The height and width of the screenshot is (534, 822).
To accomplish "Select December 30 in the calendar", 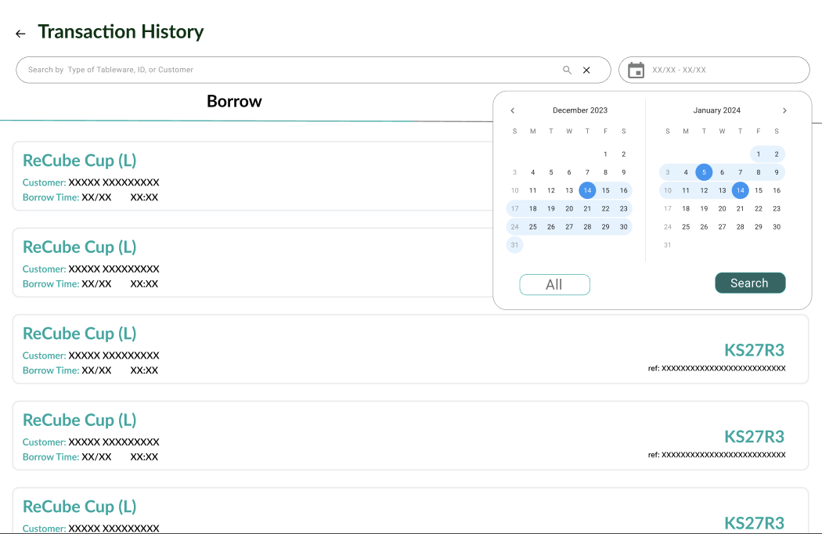I will 623,226.
